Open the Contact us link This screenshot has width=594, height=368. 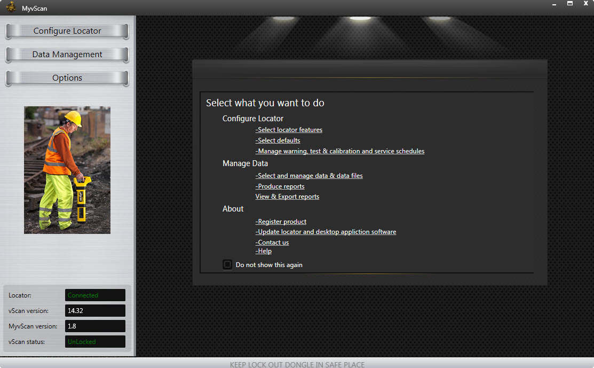pos(272,242)
